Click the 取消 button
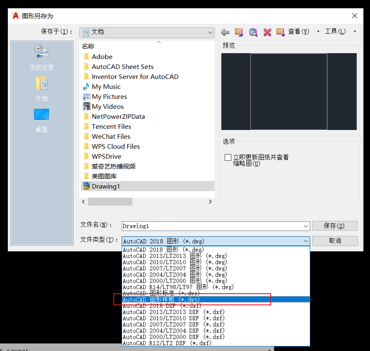 point(335,241)
